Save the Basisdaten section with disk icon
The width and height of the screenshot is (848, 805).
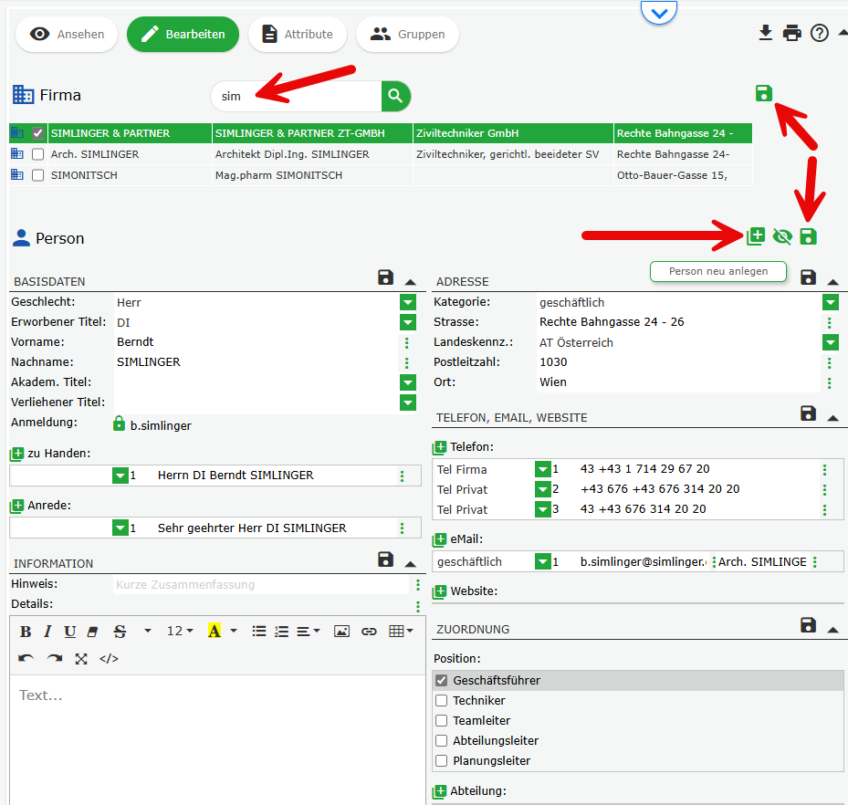tap(385, 278)
